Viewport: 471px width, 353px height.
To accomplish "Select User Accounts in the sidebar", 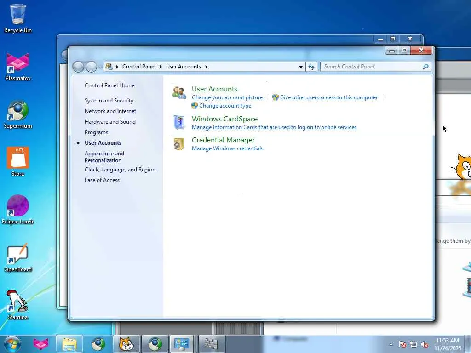I will [103, 143].
